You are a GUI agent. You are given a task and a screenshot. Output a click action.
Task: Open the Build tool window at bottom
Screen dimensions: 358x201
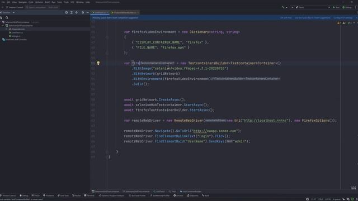click(205, 195)
